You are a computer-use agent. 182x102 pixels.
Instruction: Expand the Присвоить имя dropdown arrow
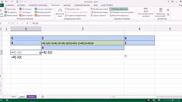(81, 9)
